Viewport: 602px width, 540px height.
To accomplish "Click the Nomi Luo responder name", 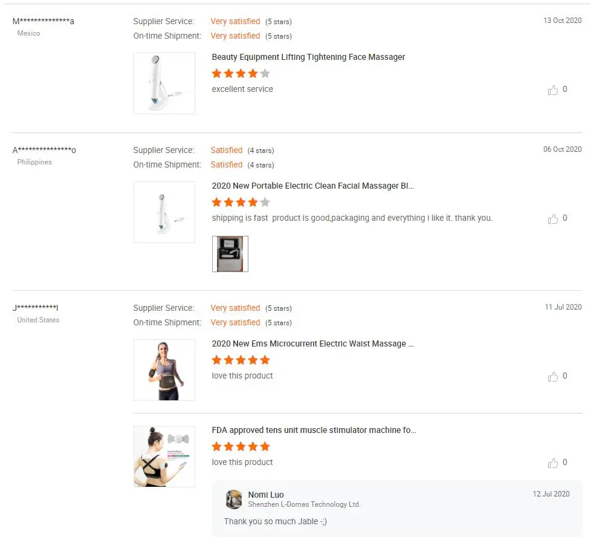I will tap(266, 495).
